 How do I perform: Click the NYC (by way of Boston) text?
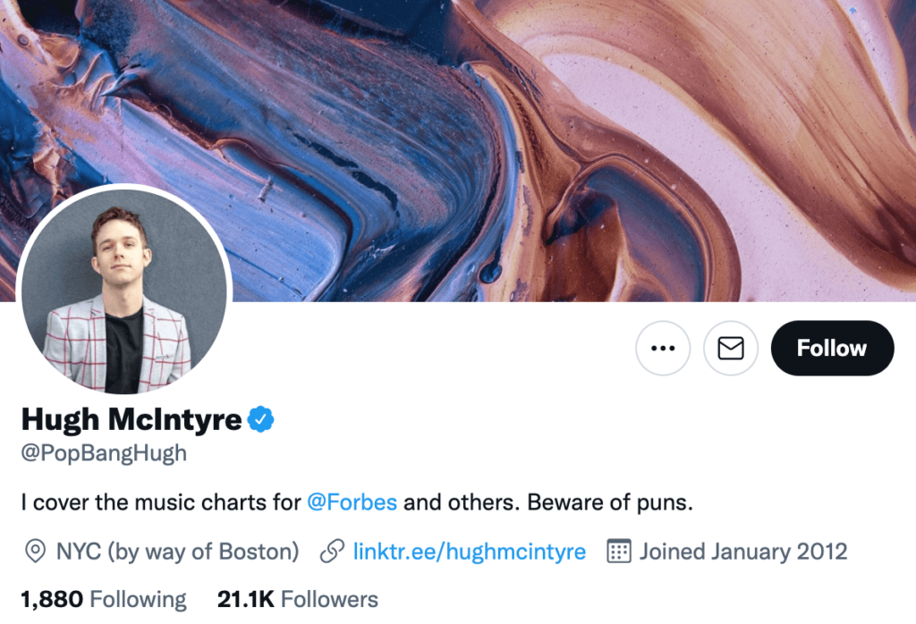[x=177, y=551]
